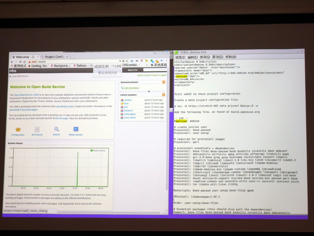Click the obs logo
Screen dimensions: 314x236
point(13,71)
